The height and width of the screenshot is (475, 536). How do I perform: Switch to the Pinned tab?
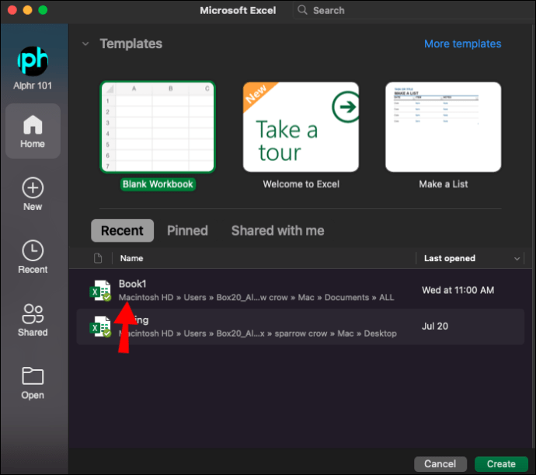click(187, 231)
